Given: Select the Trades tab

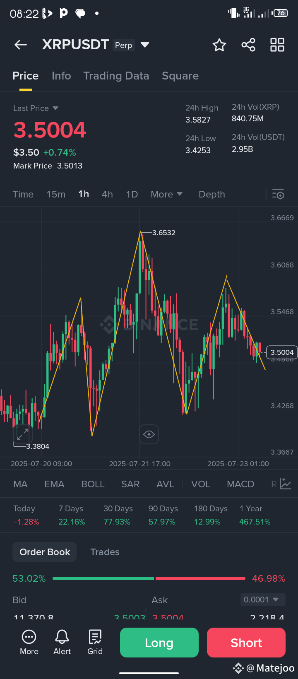Looking at the screenshot, I should click(x=105, y=552).
